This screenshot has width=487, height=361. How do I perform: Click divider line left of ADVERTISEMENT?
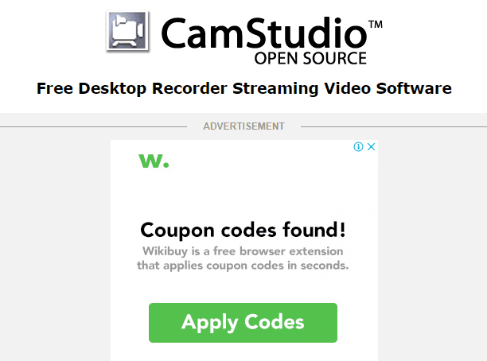[x=93, y=126]
